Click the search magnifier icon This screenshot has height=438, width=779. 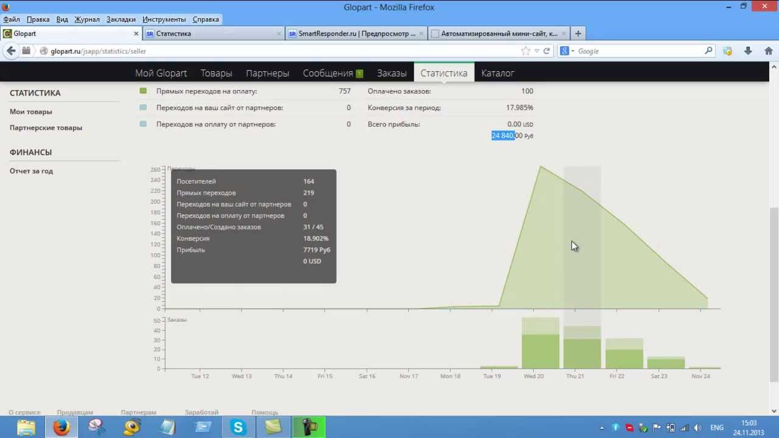708,51
